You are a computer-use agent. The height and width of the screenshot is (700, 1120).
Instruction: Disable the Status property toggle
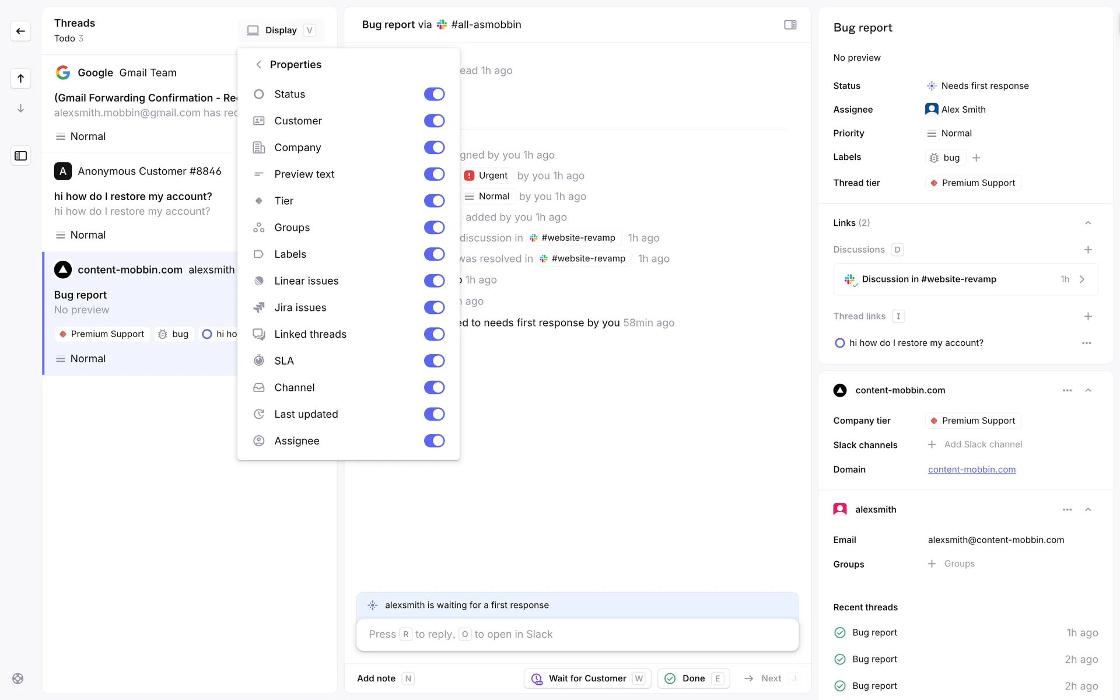coord(434,94)
